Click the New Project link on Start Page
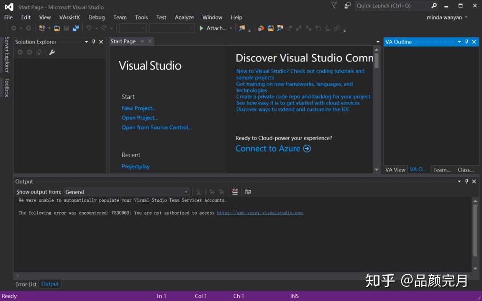The width and height of the screenshot is (482, 301). [138, 108]
